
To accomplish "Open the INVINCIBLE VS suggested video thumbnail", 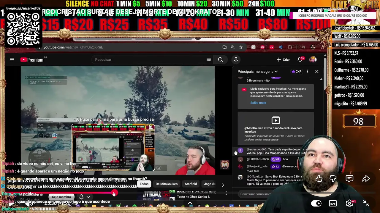I will tap(159, 195).
